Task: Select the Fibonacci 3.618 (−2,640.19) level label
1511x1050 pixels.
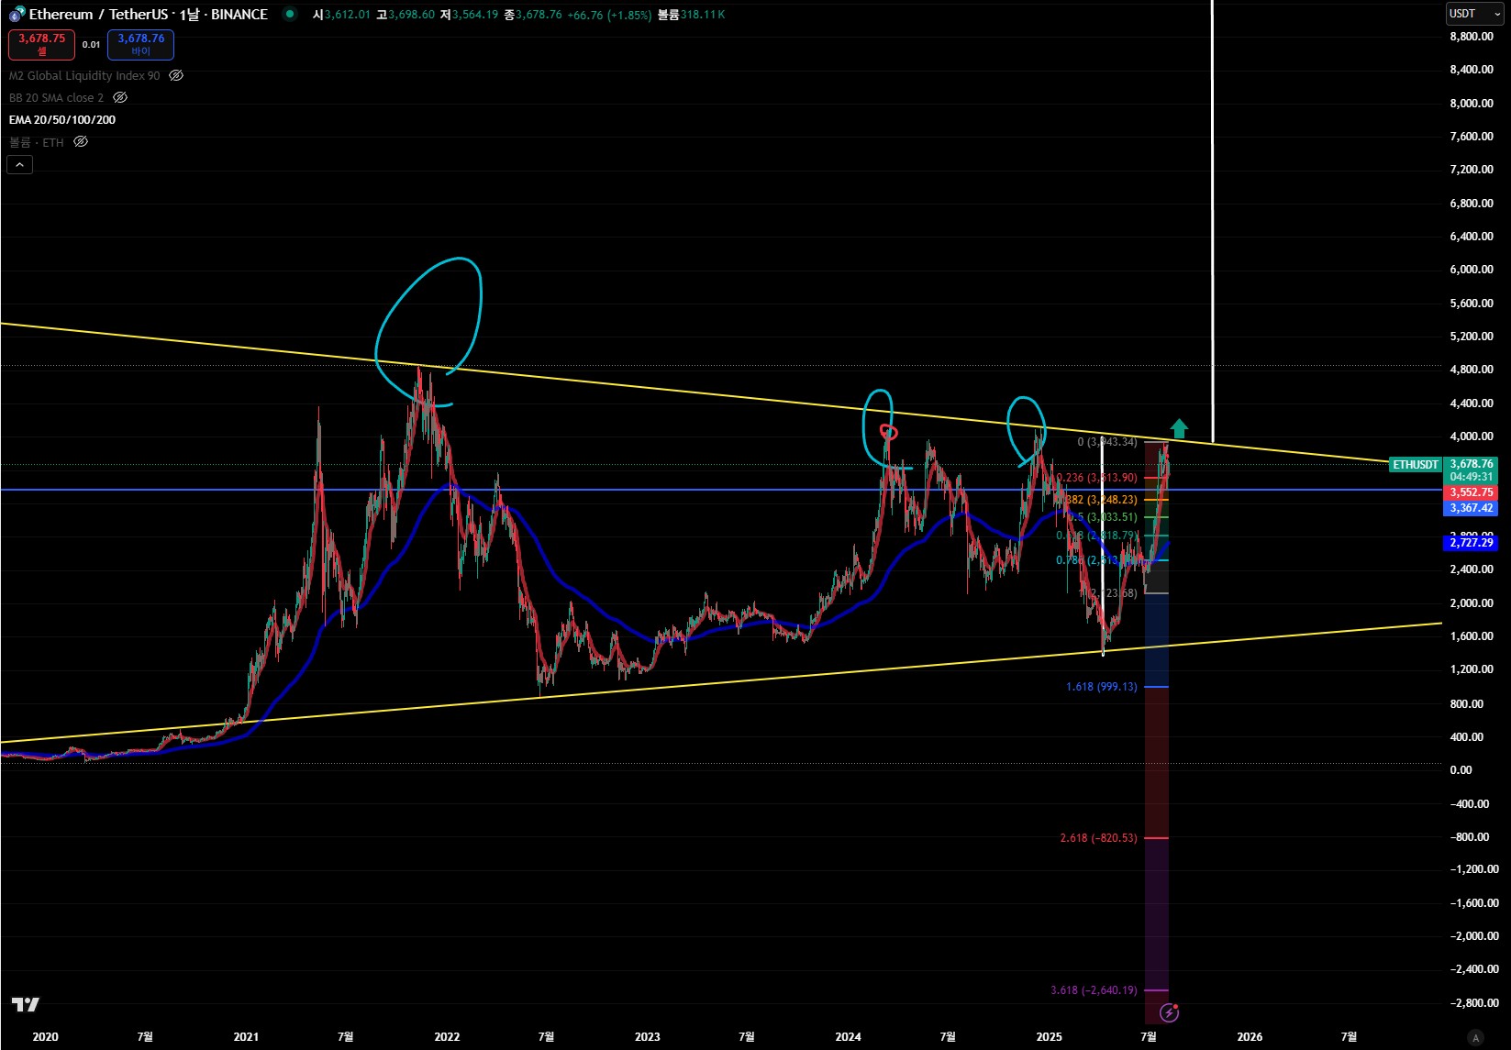Action: tap(1094, 989)
